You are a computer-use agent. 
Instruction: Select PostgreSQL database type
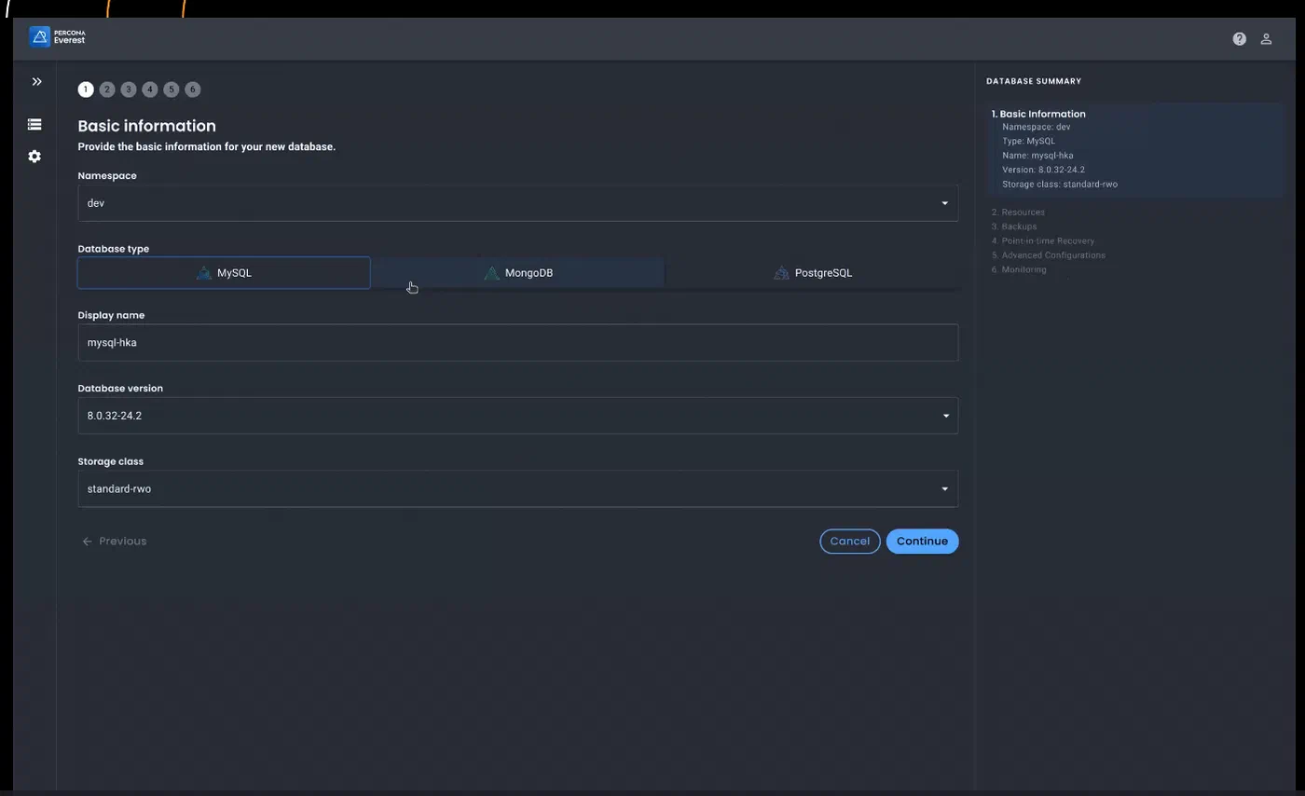[812, 273]
